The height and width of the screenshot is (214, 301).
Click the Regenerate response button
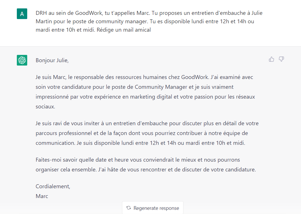[x=153, y=208]
